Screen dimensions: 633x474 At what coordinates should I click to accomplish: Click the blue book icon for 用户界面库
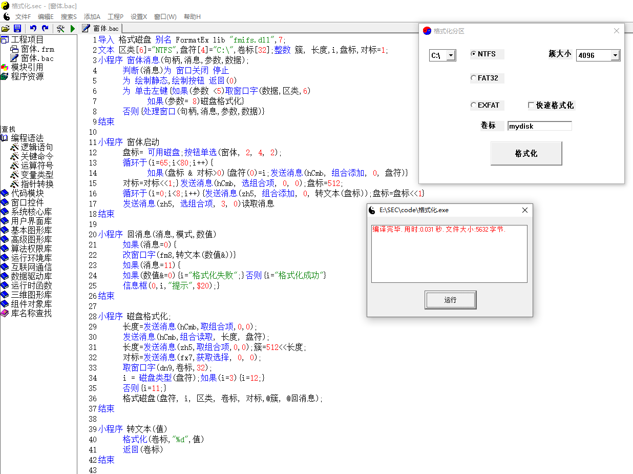tap(5, 221)
